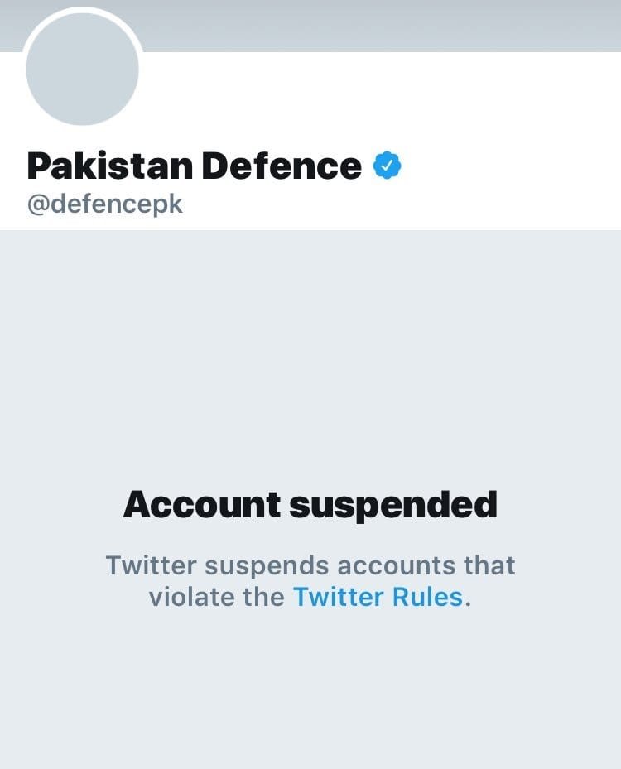Click the word "Pakistan" in the display name
This screenshot has width=621, height=769.
[109, 166]
